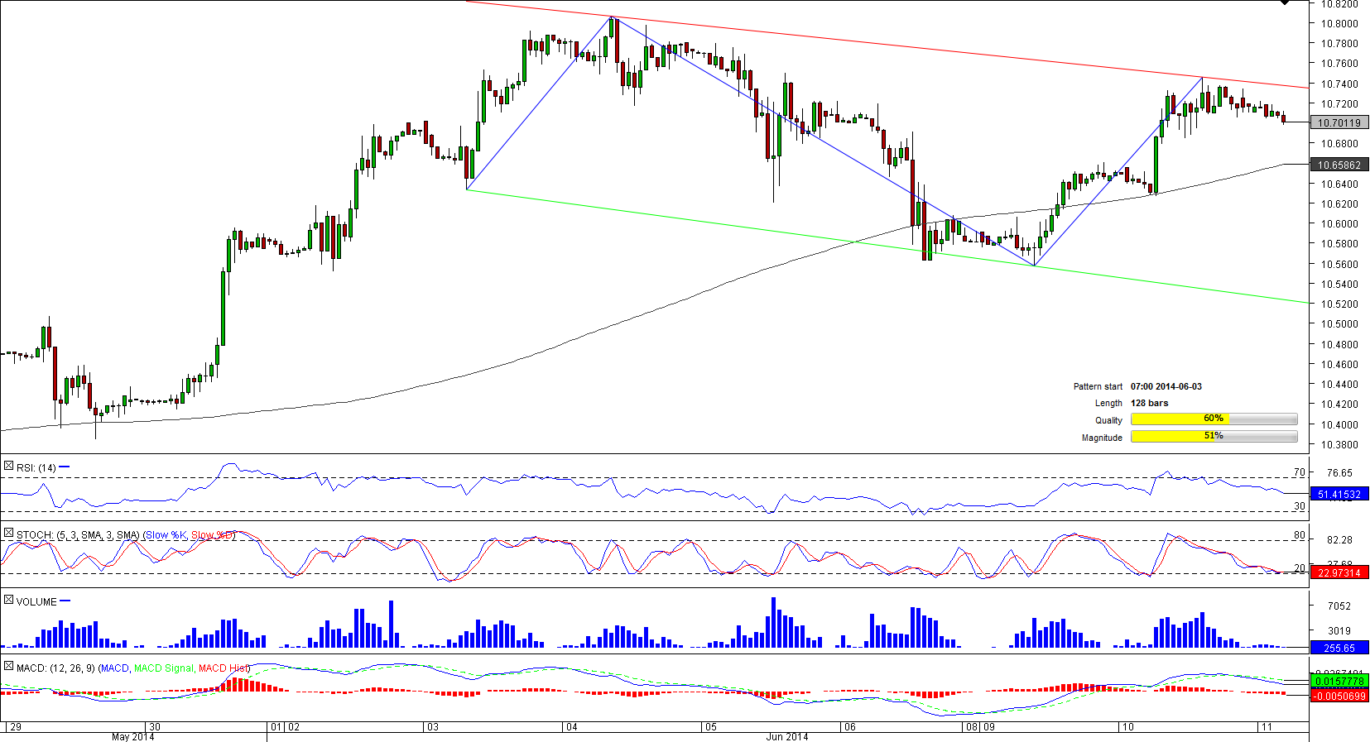Click the black diamond marker at top right
Viewport: 1370px width, 742px height.
1284,2
